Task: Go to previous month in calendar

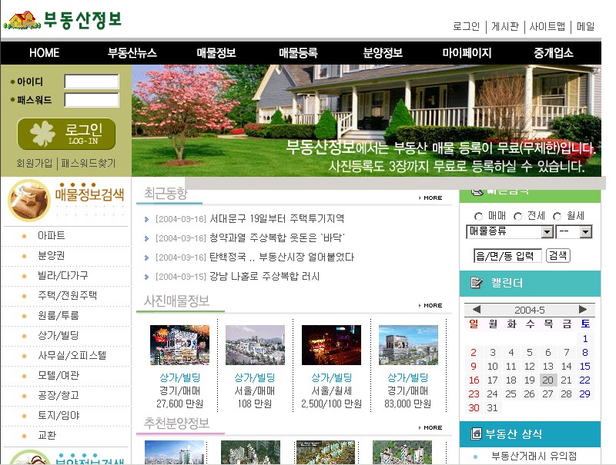Action: pos(477,310)
